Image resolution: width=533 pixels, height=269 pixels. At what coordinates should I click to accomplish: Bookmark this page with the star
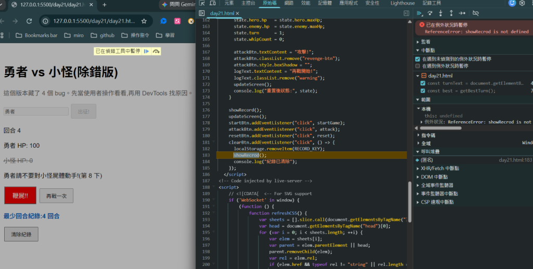[x=144, y=21]
